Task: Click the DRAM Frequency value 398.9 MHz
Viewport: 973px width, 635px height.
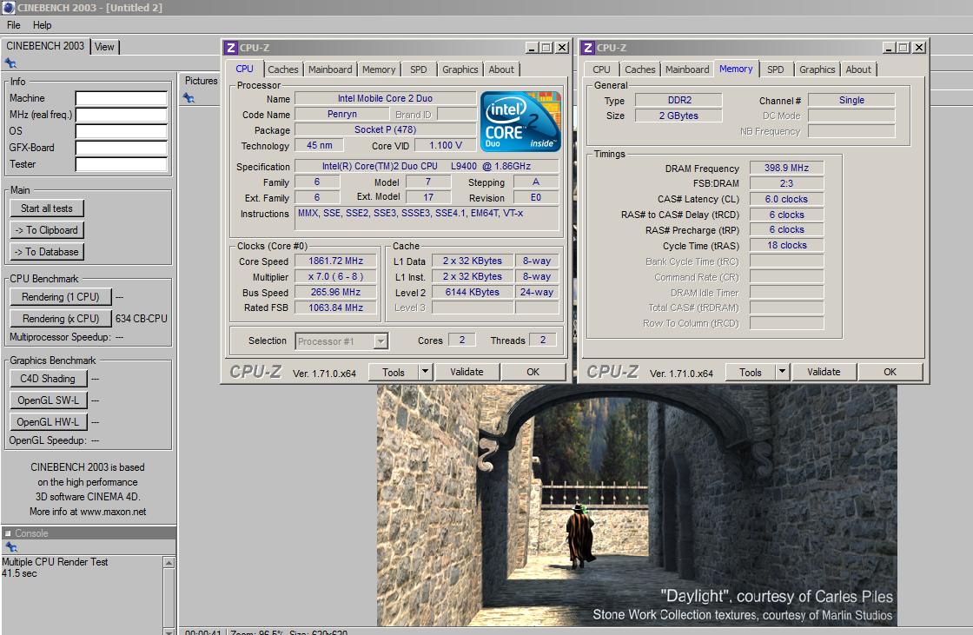Action: pos(786,169)
